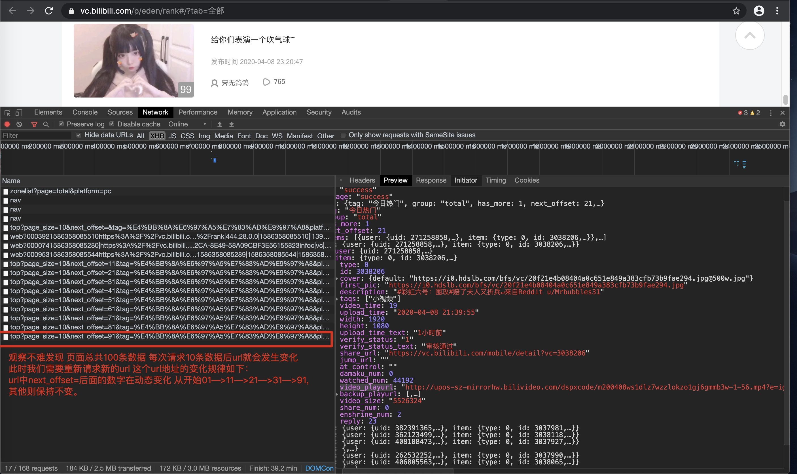Click the page's scroll-to-top arrow button
Screen dimensions: 797x474
750,35
